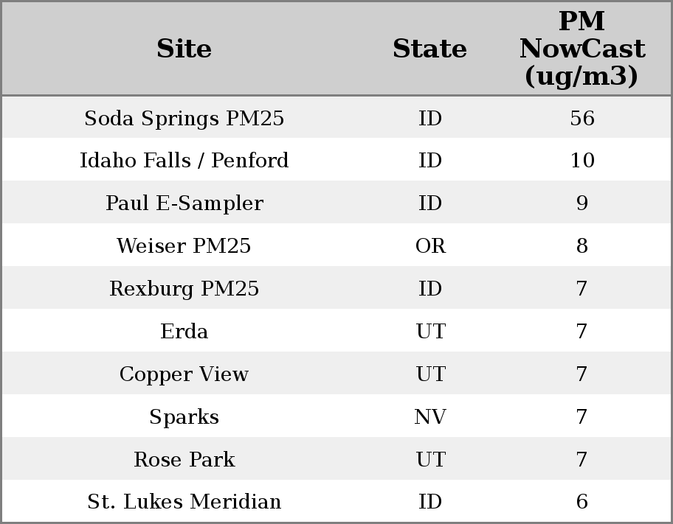This screenshot has width=673, height=524.
Task: Click the NowCast value 9 for Paul
Action: [581, 203]
